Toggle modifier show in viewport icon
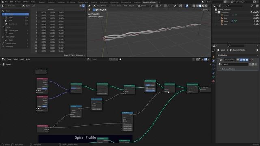 244,60
